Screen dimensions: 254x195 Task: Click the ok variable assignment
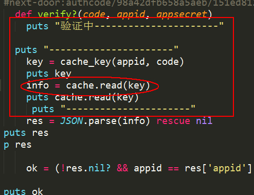32,168
